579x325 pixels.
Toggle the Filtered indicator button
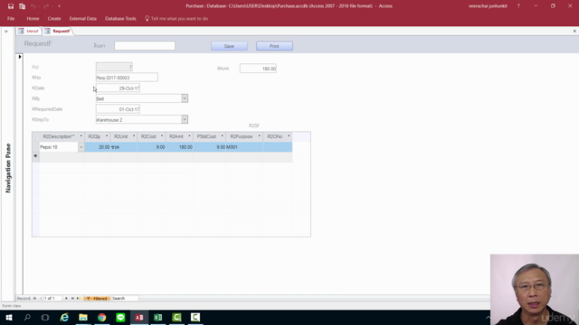[x=97, y=299]
